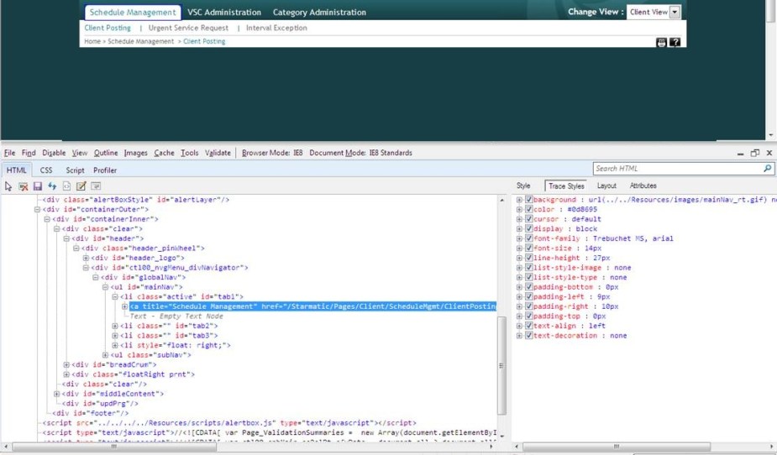
Task: Click the Urgent Service Request link
Action: [x=188, y=28]
